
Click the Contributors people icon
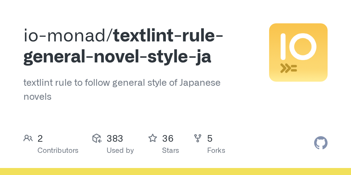pos(28,138)
